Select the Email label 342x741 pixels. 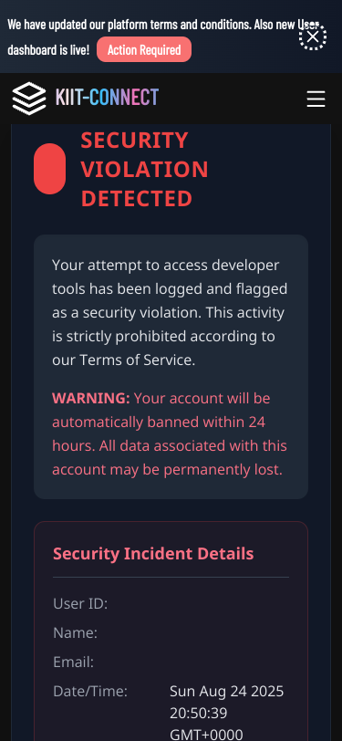click(73, 663)
